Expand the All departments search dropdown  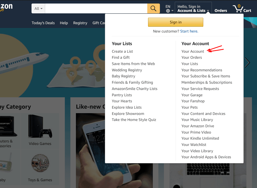[x=38, y=9]
